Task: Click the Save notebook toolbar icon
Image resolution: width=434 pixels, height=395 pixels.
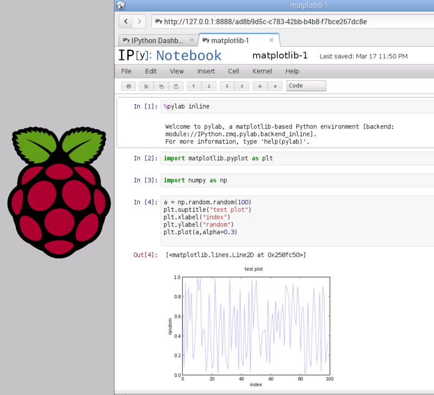Action: [x=129, y=86]
